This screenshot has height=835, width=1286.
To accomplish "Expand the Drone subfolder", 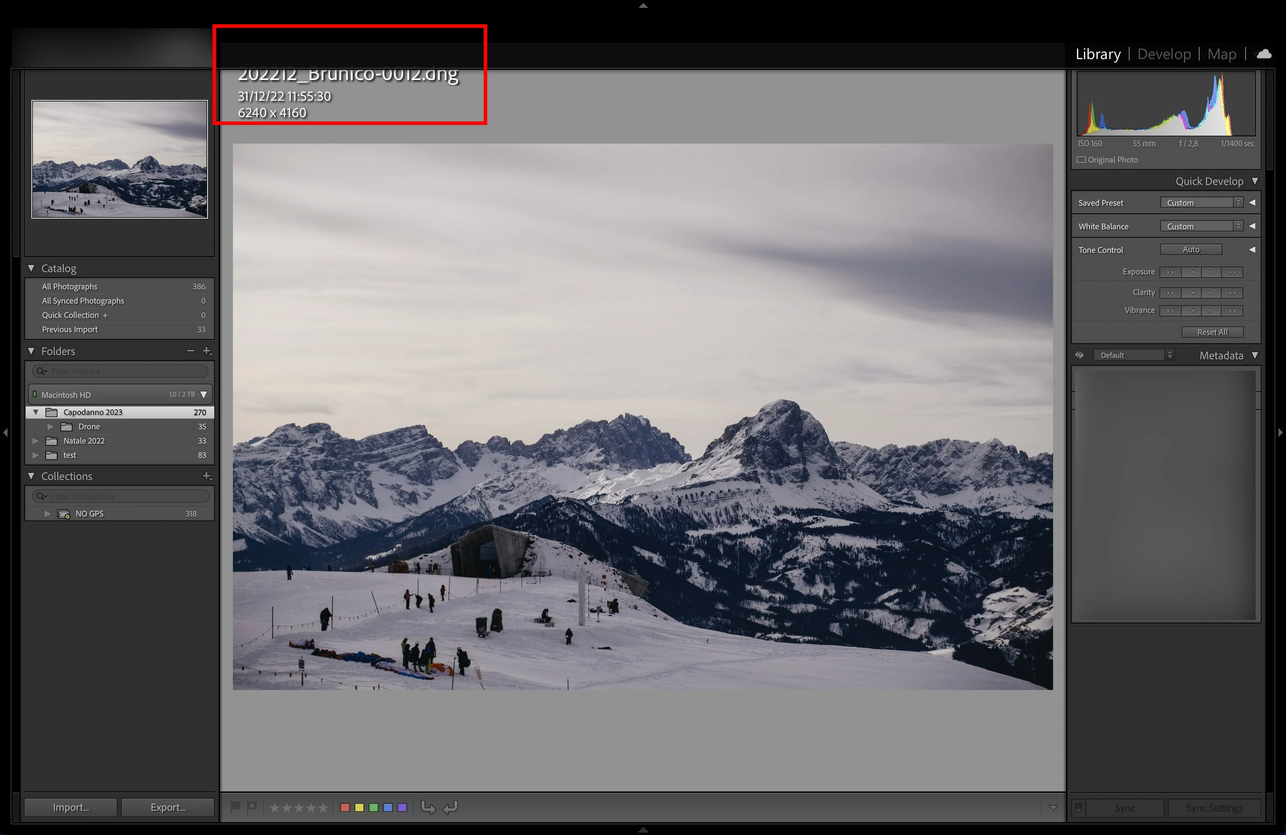I will [50, 427].
